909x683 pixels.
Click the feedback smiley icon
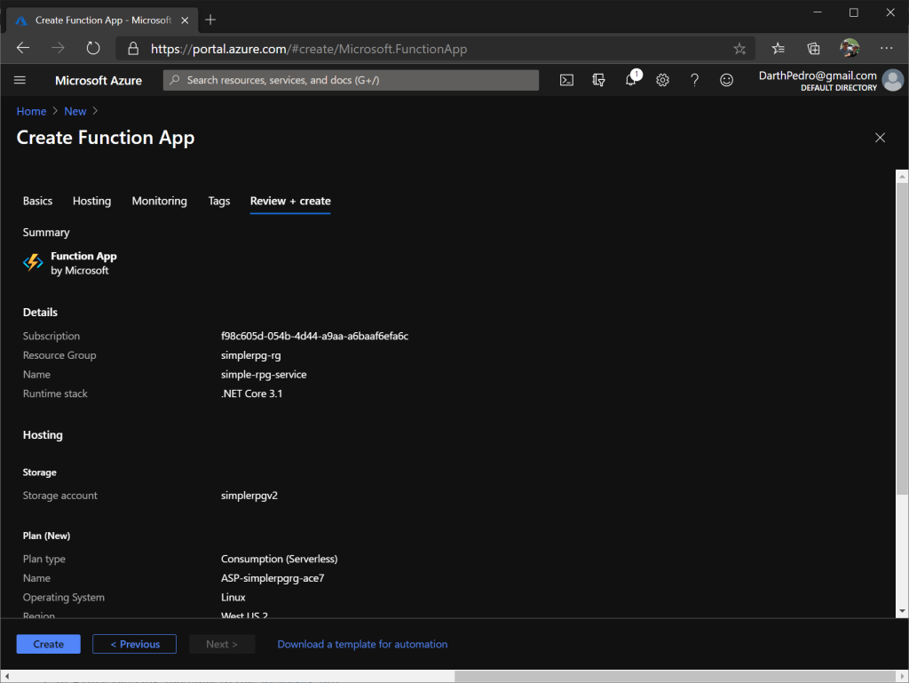(726, 80)
